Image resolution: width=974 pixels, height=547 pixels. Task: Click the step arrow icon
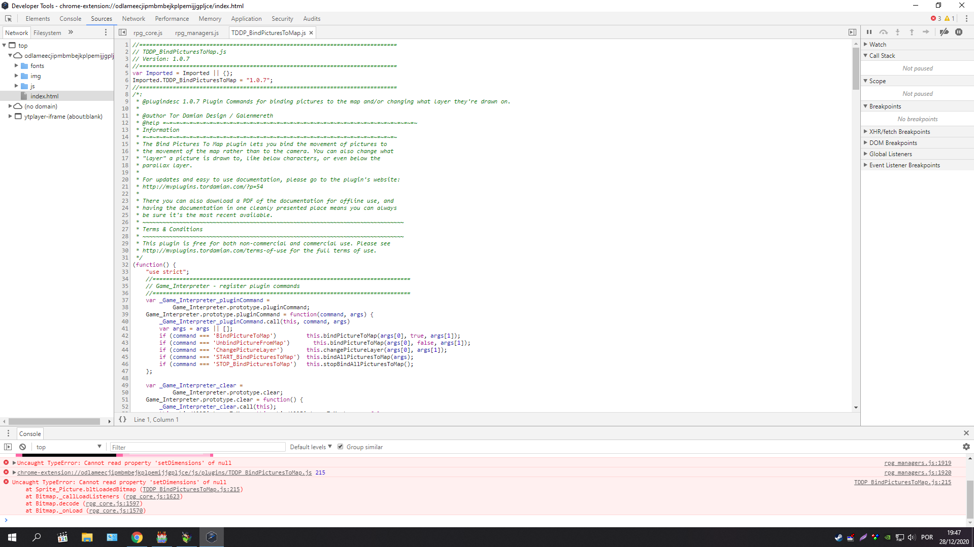pos(926,32)
